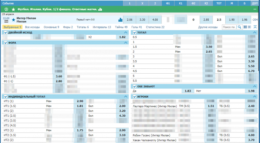Click the star icon in the green league header

coord(13,10)
